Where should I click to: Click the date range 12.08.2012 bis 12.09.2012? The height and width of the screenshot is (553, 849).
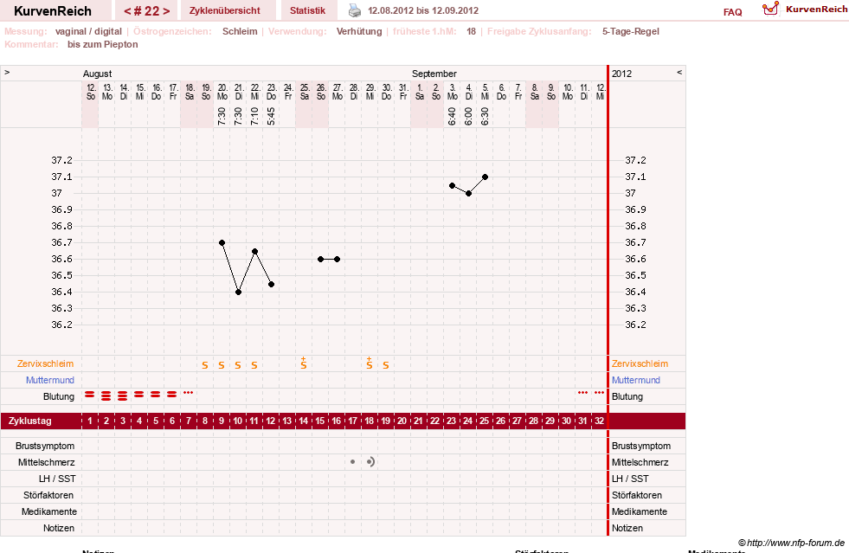click(x=423, y=10)
